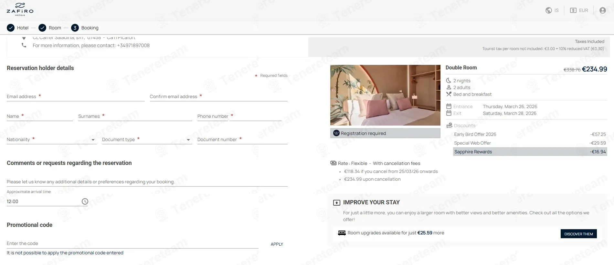614x265 pixels.
Task: Select the Booking step
Action: click(85, 28)
